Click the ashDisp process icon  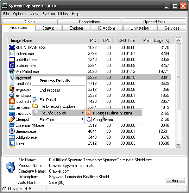click(12, 95)
